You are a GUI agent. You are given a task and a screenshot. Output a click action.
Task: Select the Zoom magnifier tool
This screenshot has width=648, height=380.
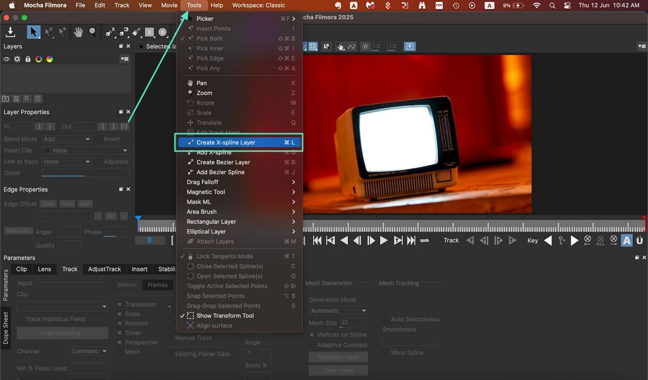coord(93,32)
